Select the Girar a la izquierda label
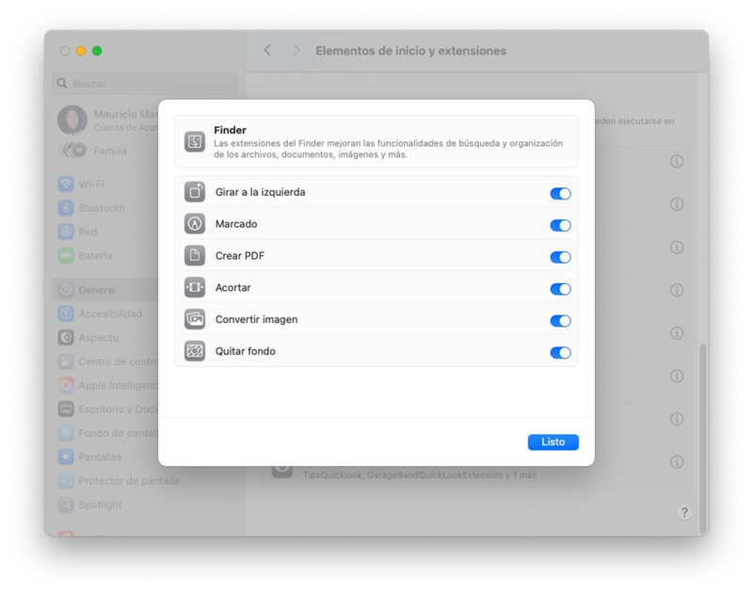Screen dimensions: 753x595 point(261,192)
